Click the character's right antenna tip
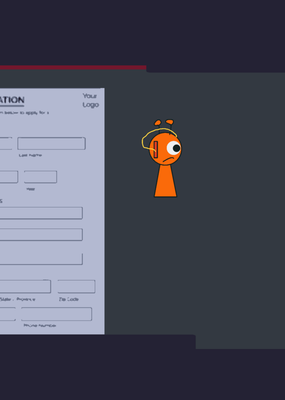The height and width of the screenshot is (400, 285). pos(170,121)
